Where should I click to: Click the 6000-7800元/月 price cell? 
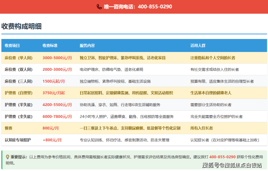pos(57,117)
